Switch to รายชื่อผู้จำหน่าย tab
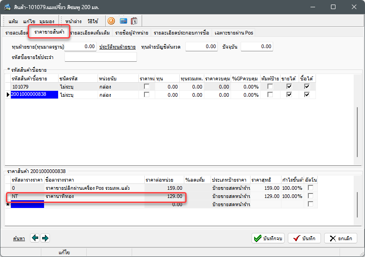This screenshot has height=257, width=365. [131, 33]
